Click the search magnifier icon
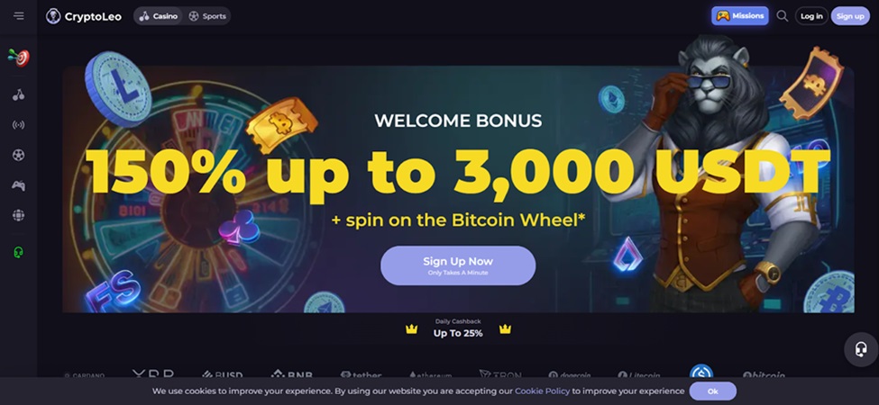 [782, 16]
